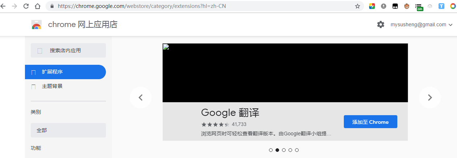Click the black banner image
The height and width of the screenshot is (158, 457).
click(x=285, y=73)
